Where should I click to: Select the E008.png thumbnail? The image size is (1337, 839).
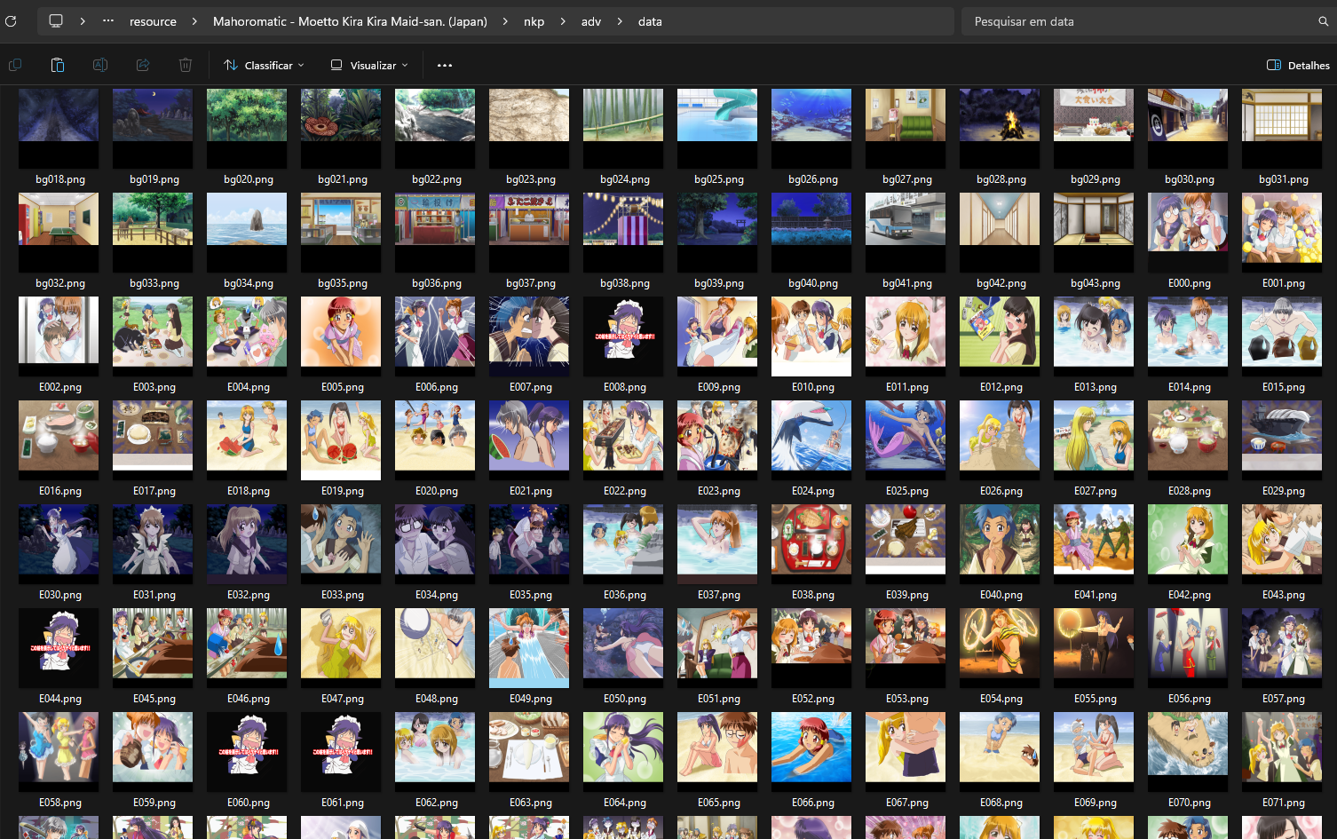pyautogui.click(x=623, y=336)
